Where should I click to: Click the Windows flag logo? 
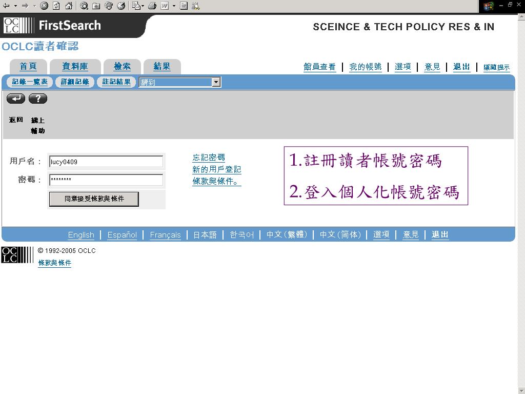(489, 6)
